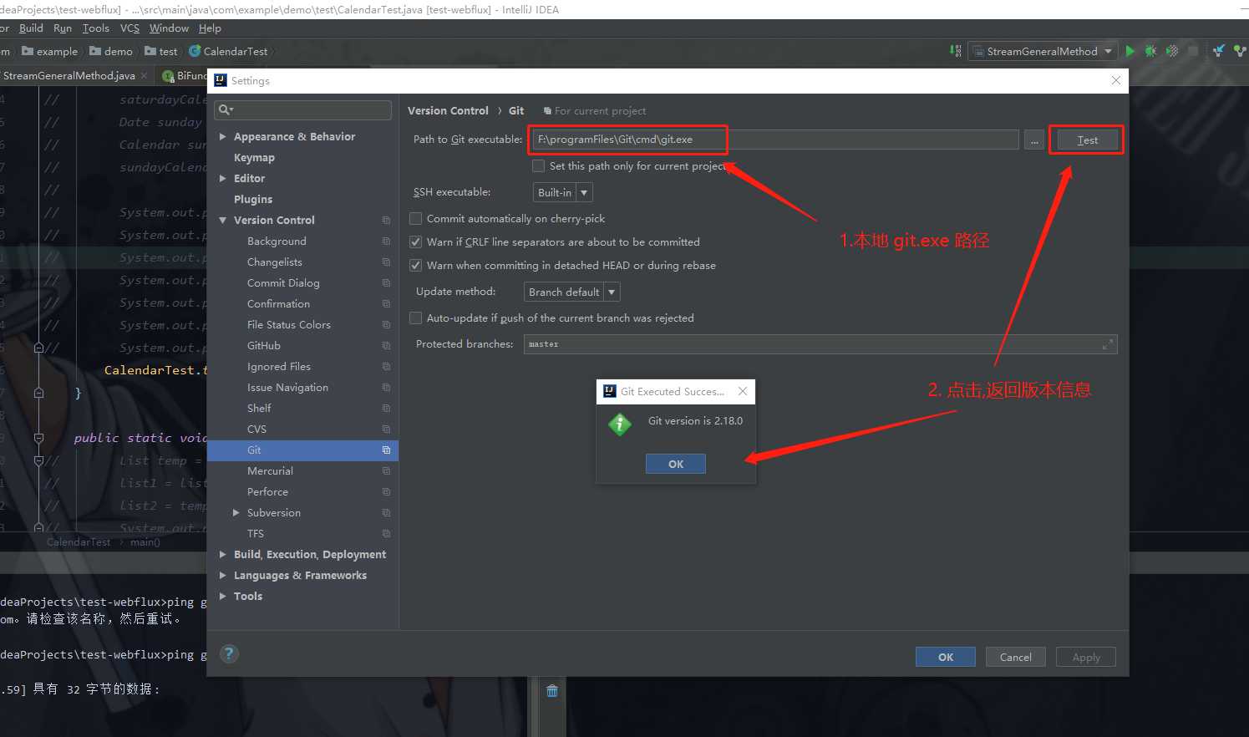Select Plugins in settings tree
Image resolution: width=1249 pixels, height=737 pixels.
pyautogui.click(x=253, y=199)
